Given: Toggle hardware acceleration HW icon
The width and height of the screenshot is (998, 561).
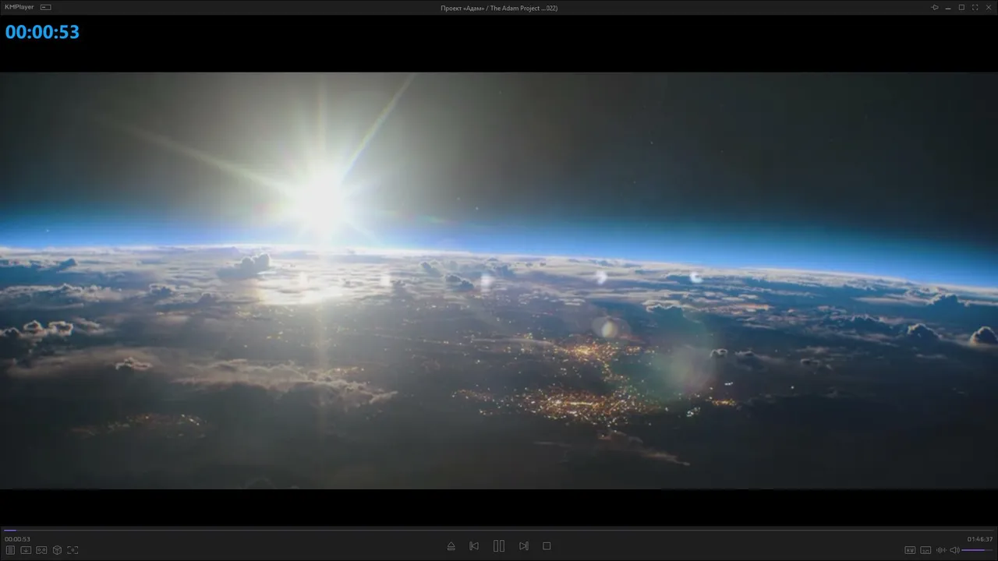Looking at the screenshot, I should [x=910, y=550].
